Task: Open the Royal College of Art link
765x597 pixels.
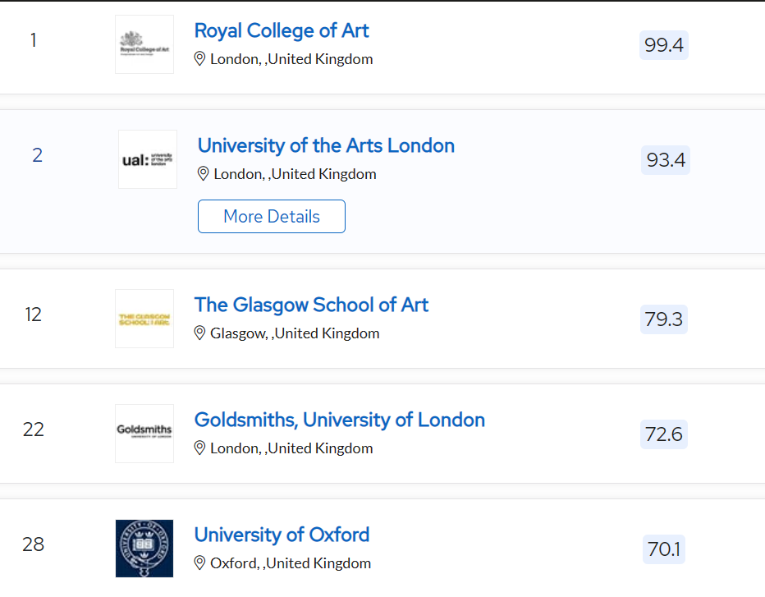Action: tap(282, 30)
